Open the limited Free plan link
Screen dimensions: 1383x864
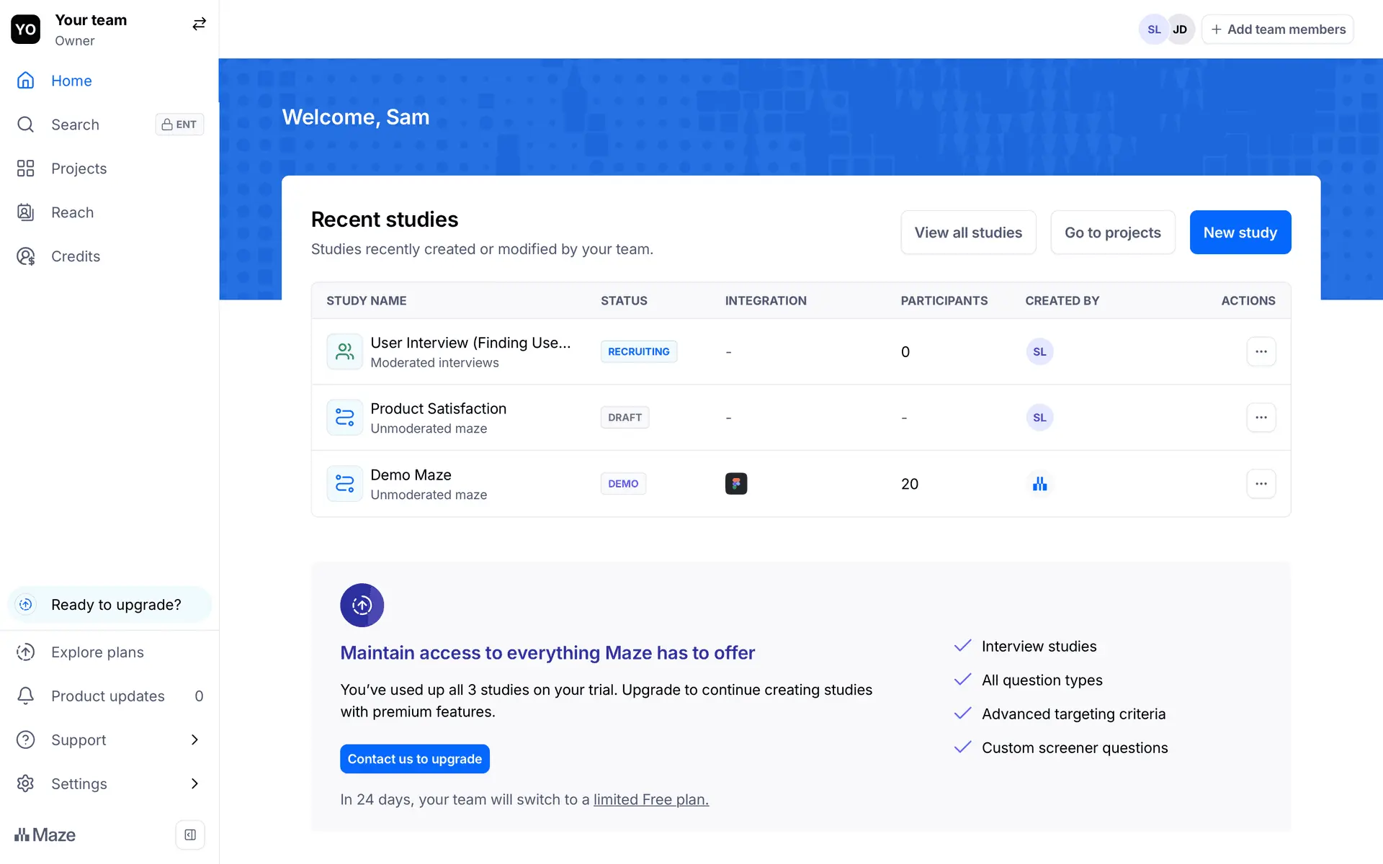[x=650, y=799]
